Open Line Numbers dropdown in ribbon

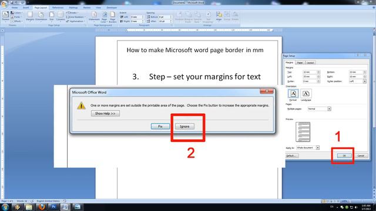(75, 17)
